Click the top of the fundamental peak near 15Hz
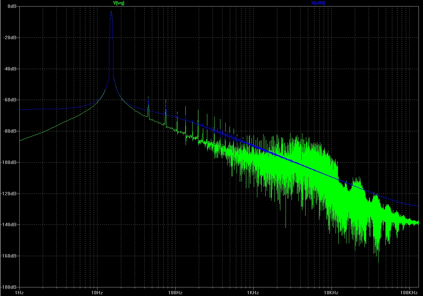The width and height of the screenshot is (423, 296). [x=111, y=12]
